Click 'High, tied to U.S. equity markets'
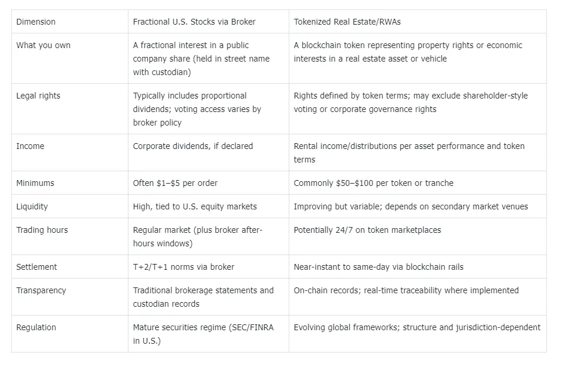This screenshot has height=366, width=561. point(195,206)
